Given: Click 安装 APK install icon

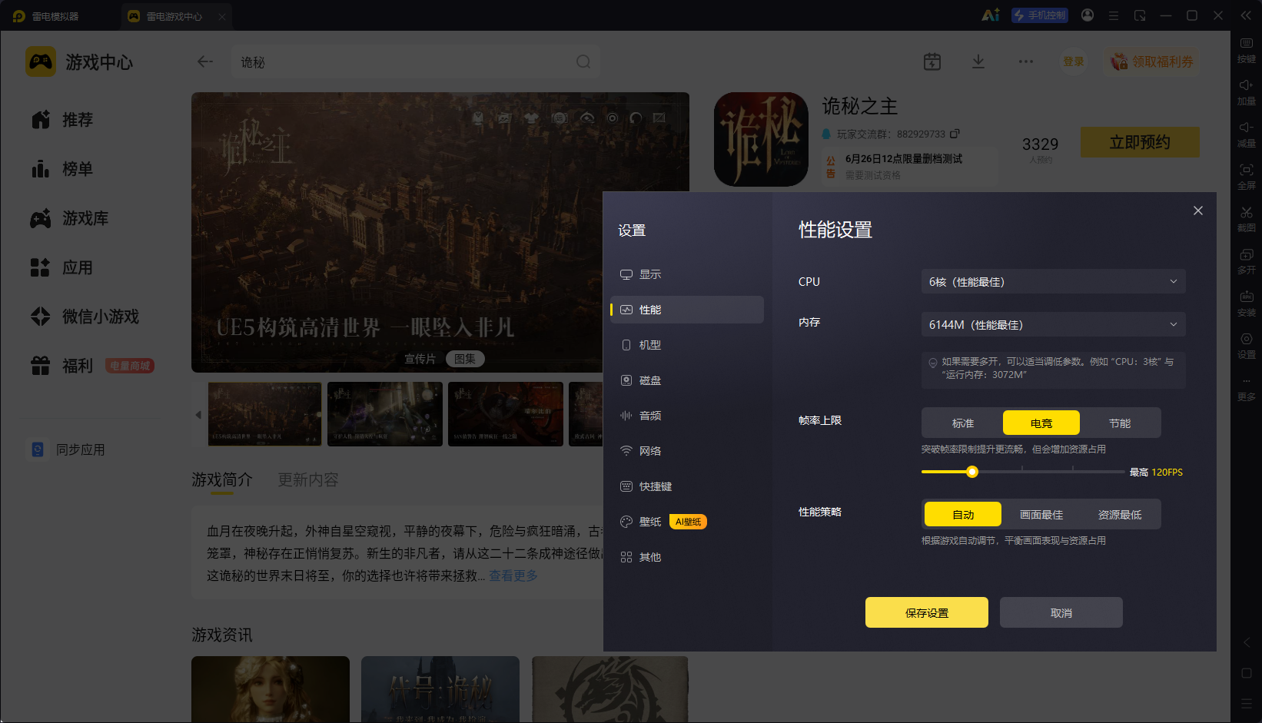Looking at the screenshot, I should pos(1247,303).
